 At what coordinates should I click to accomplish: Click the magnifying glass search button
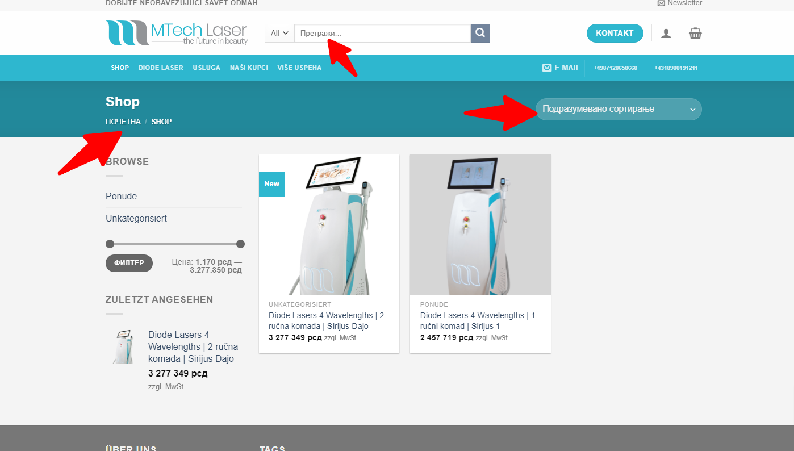pos(480,33)
